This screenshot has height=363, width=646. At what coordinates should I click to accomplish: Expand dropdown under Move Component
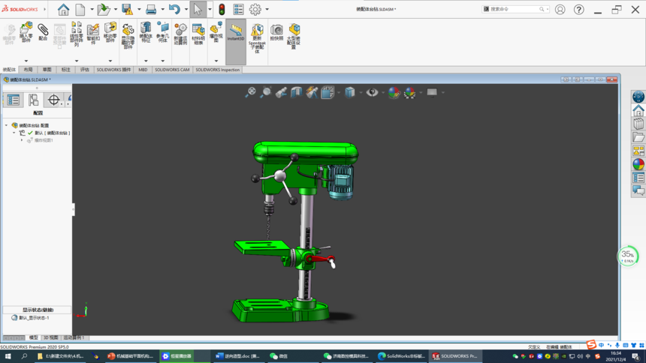tap(110, 61)
